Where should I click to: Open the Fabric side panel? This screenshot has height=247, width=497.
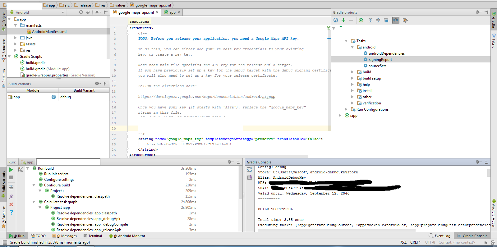coord(494,40)
